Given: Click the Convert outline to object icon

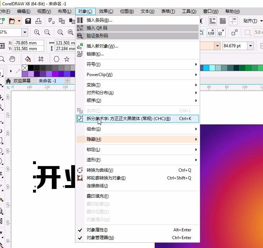Looking at the screenshot, I should (80, 178).
